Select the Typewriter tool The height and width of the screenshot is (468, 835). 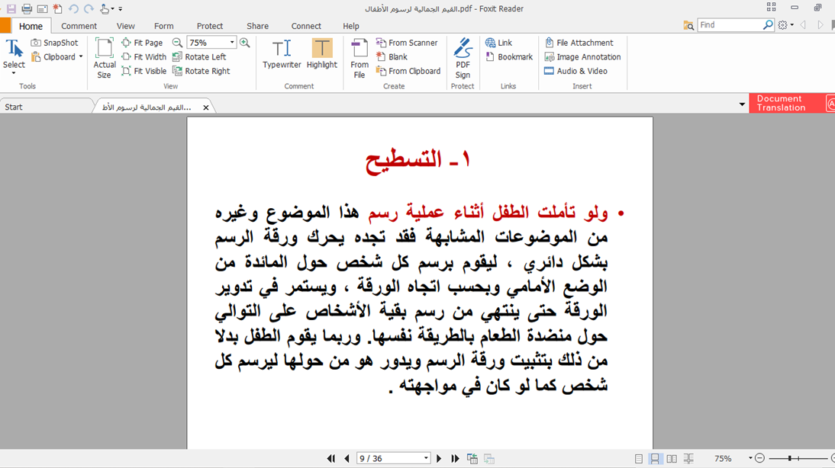(x=282, y=54)
